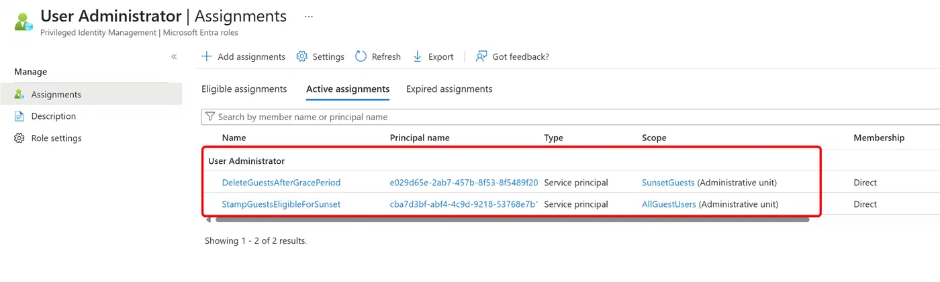Open StampGuestsEligibleForSunset link
This screenshot has width=940, height=282.
click(x=281, y=204)
